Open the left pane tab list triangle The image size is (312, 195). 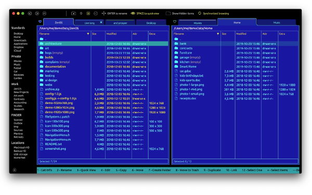[x=40, y=21]
